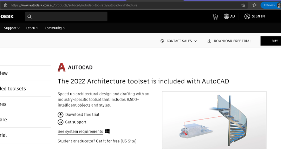
Task: Focus the Autodesk site search field
Action: coord(66,16)
